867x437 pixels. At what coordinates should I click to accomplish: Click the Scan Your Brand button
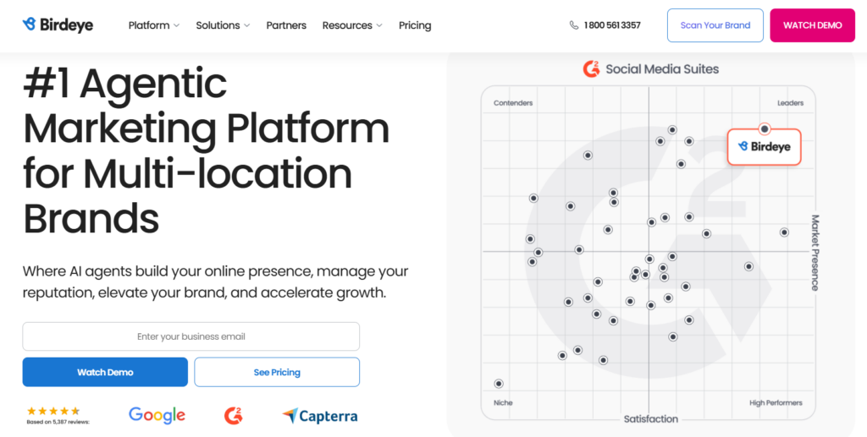(x=715, y=25)
